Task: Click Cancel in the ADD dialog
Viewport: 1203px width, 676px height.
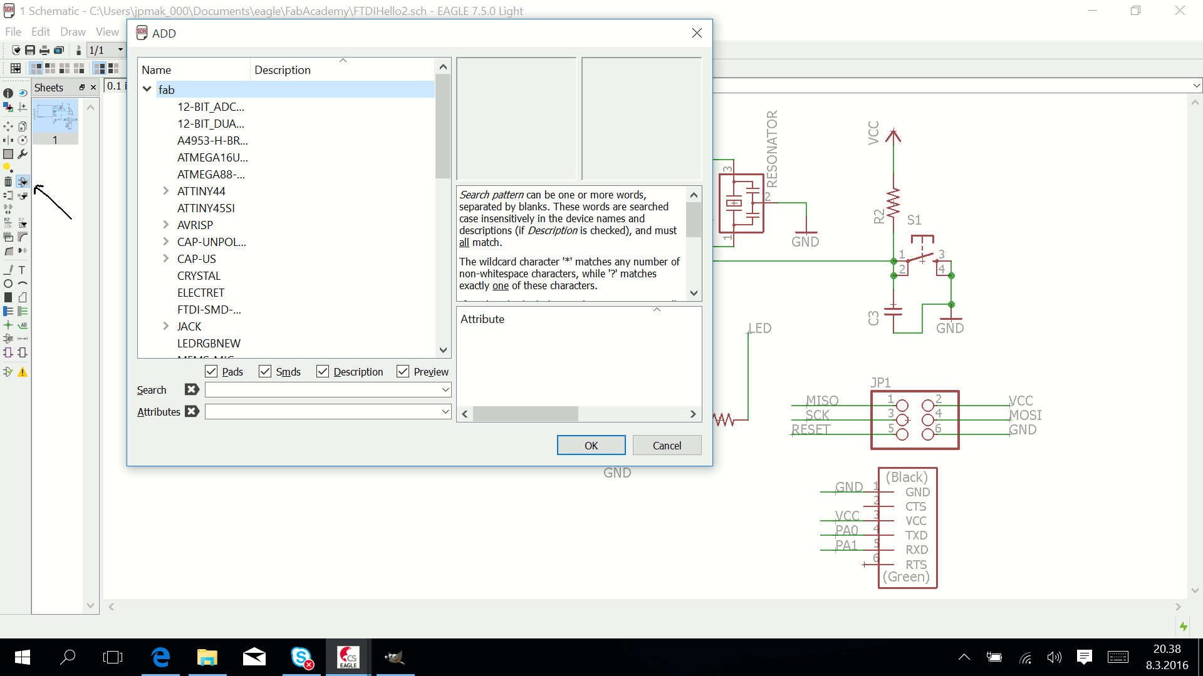Action: pos(667,445)
